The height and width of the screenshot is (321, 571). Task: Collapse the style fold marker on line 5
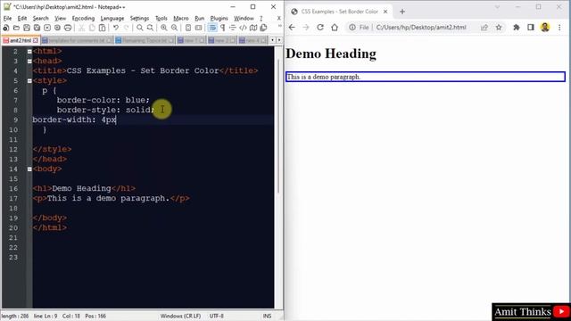tap(29, 81)
